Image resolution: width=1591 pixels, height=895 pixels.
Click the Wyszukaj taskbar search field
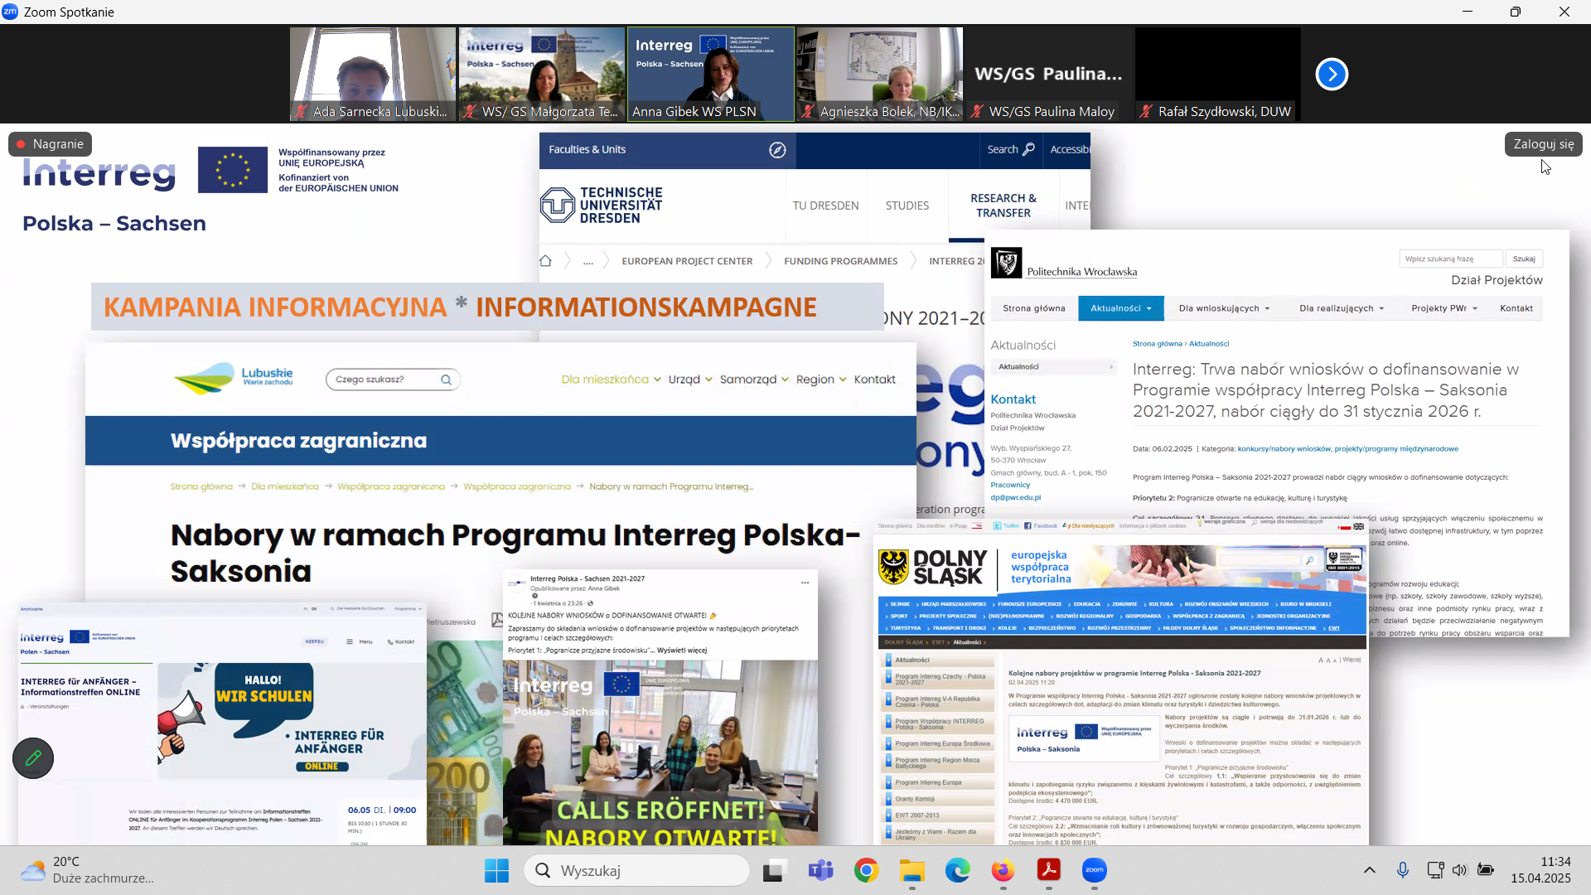coord(636,870)
